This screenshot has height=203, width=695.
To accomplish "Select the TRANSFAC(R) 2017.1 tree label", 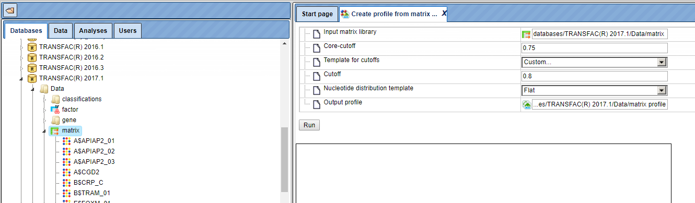I will [71, 78].
